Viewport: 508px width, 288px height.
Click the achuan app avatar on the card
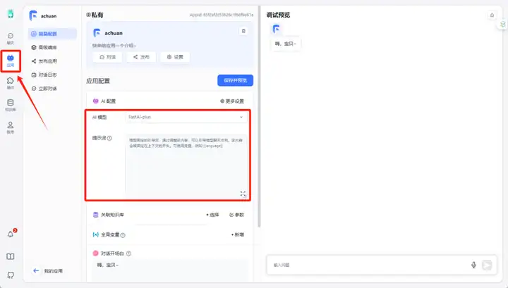tap(97, 33)
